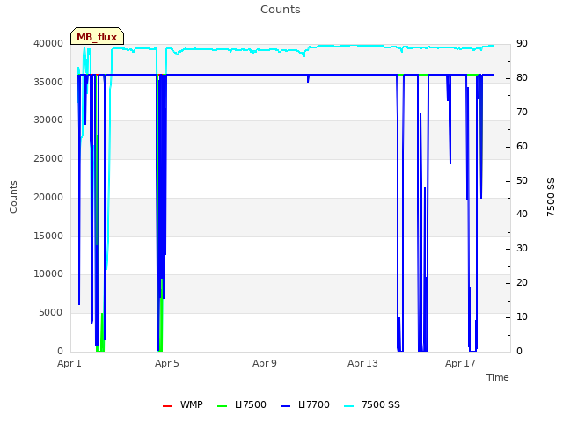Click the 90 right axis tick label

[522, 43]
